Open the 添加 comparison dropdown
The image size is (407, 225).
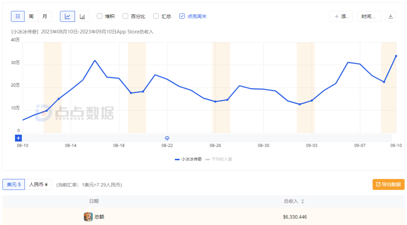[x=341, y=17]
